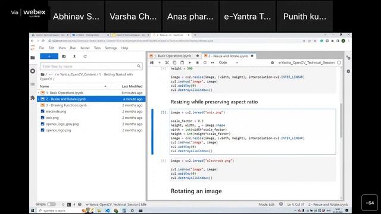Interrupt the kernel with stop icon
381x214 pixels.
[197, 62]
